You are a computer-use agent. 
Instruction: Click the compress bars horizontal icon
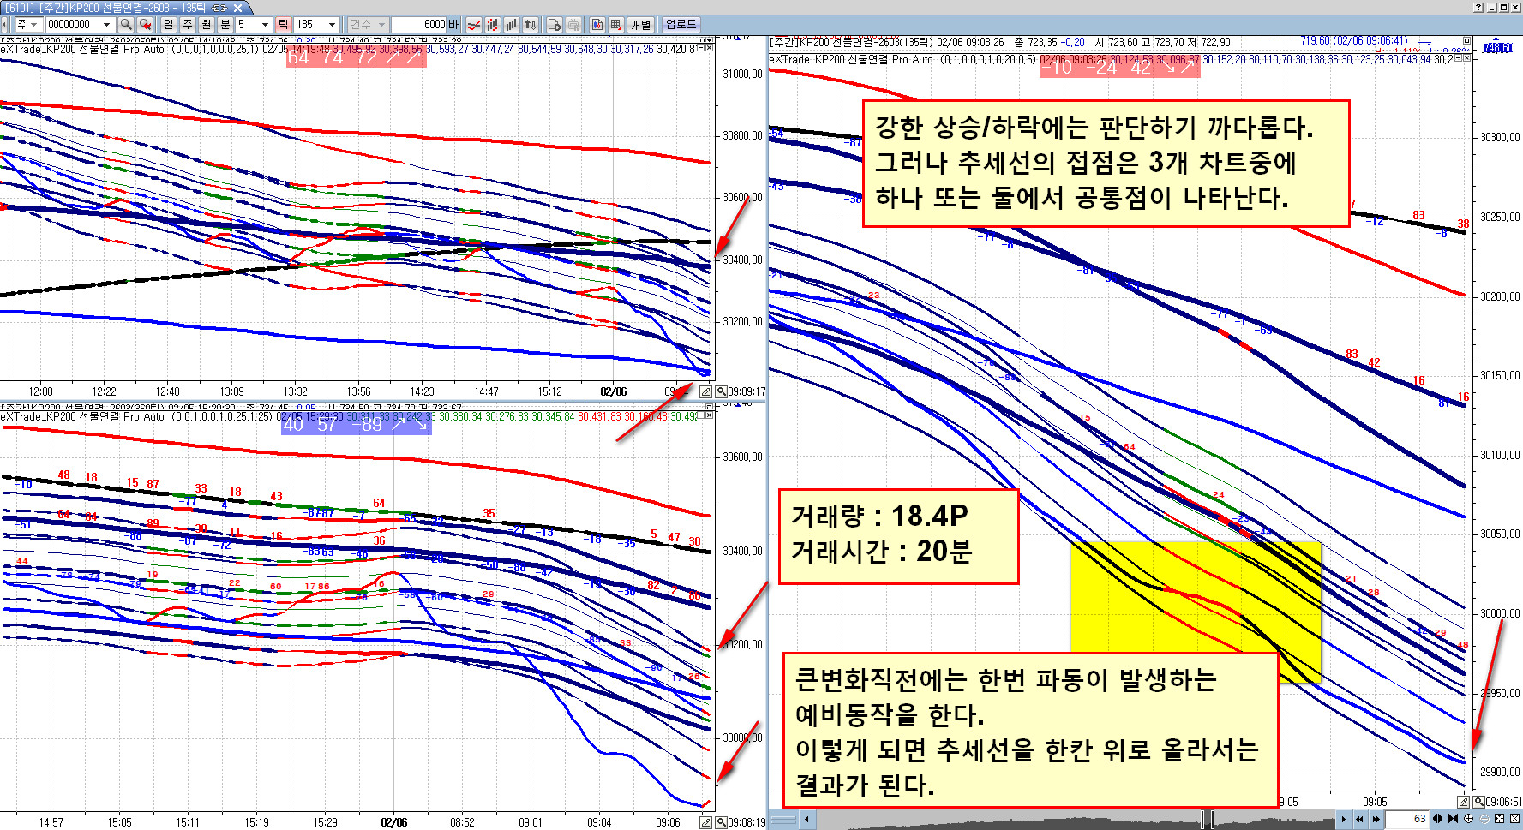1453,819
